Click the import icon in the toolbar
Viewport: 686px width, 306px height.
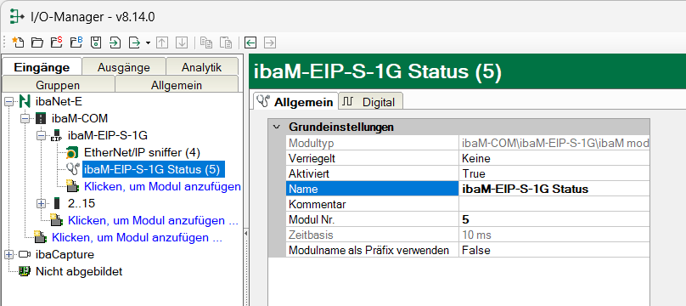(115, 42)
